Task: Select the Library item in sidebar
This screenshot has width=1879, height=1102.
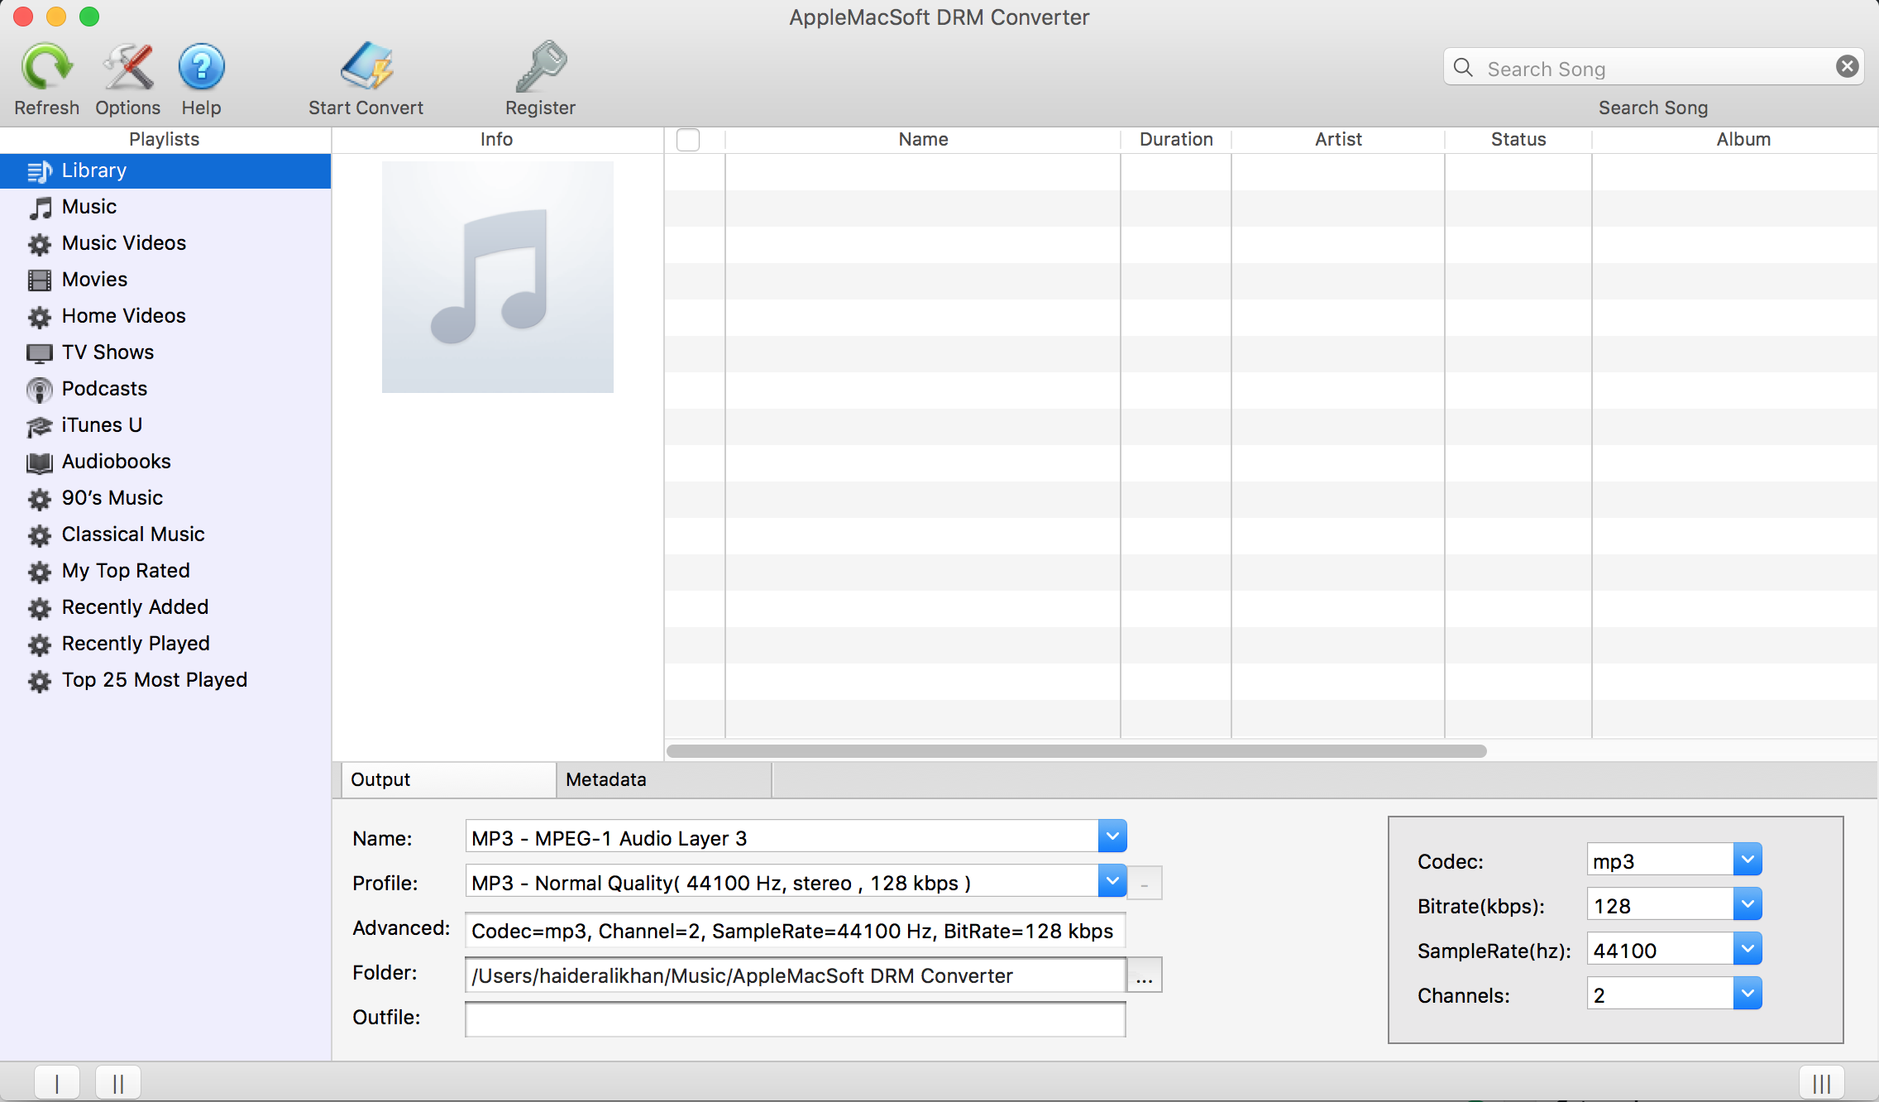Action: coord(94,170)
